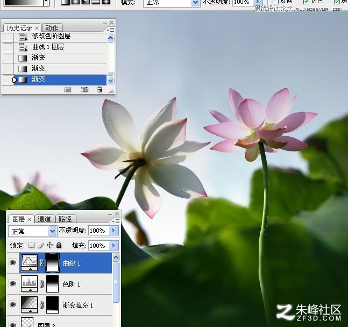Viewport: 348px width, 327px height.
Task: Select the 修改色阶图层 history state
Action: (60, 37)
